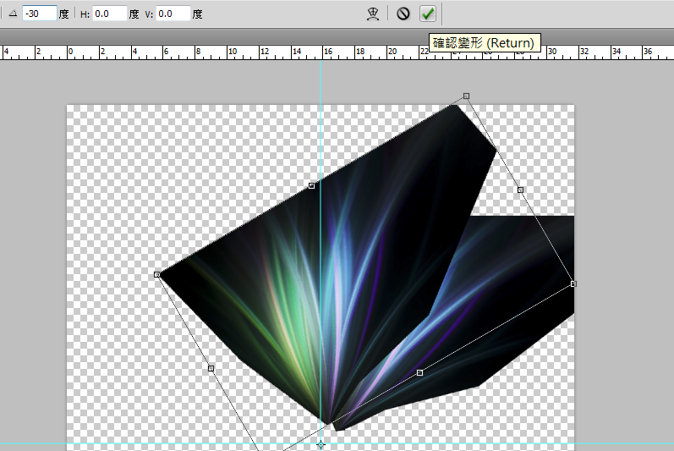Click the right edge midpoint transform handle
Viewport: 674px width, 451px height.
pos(520,190)
